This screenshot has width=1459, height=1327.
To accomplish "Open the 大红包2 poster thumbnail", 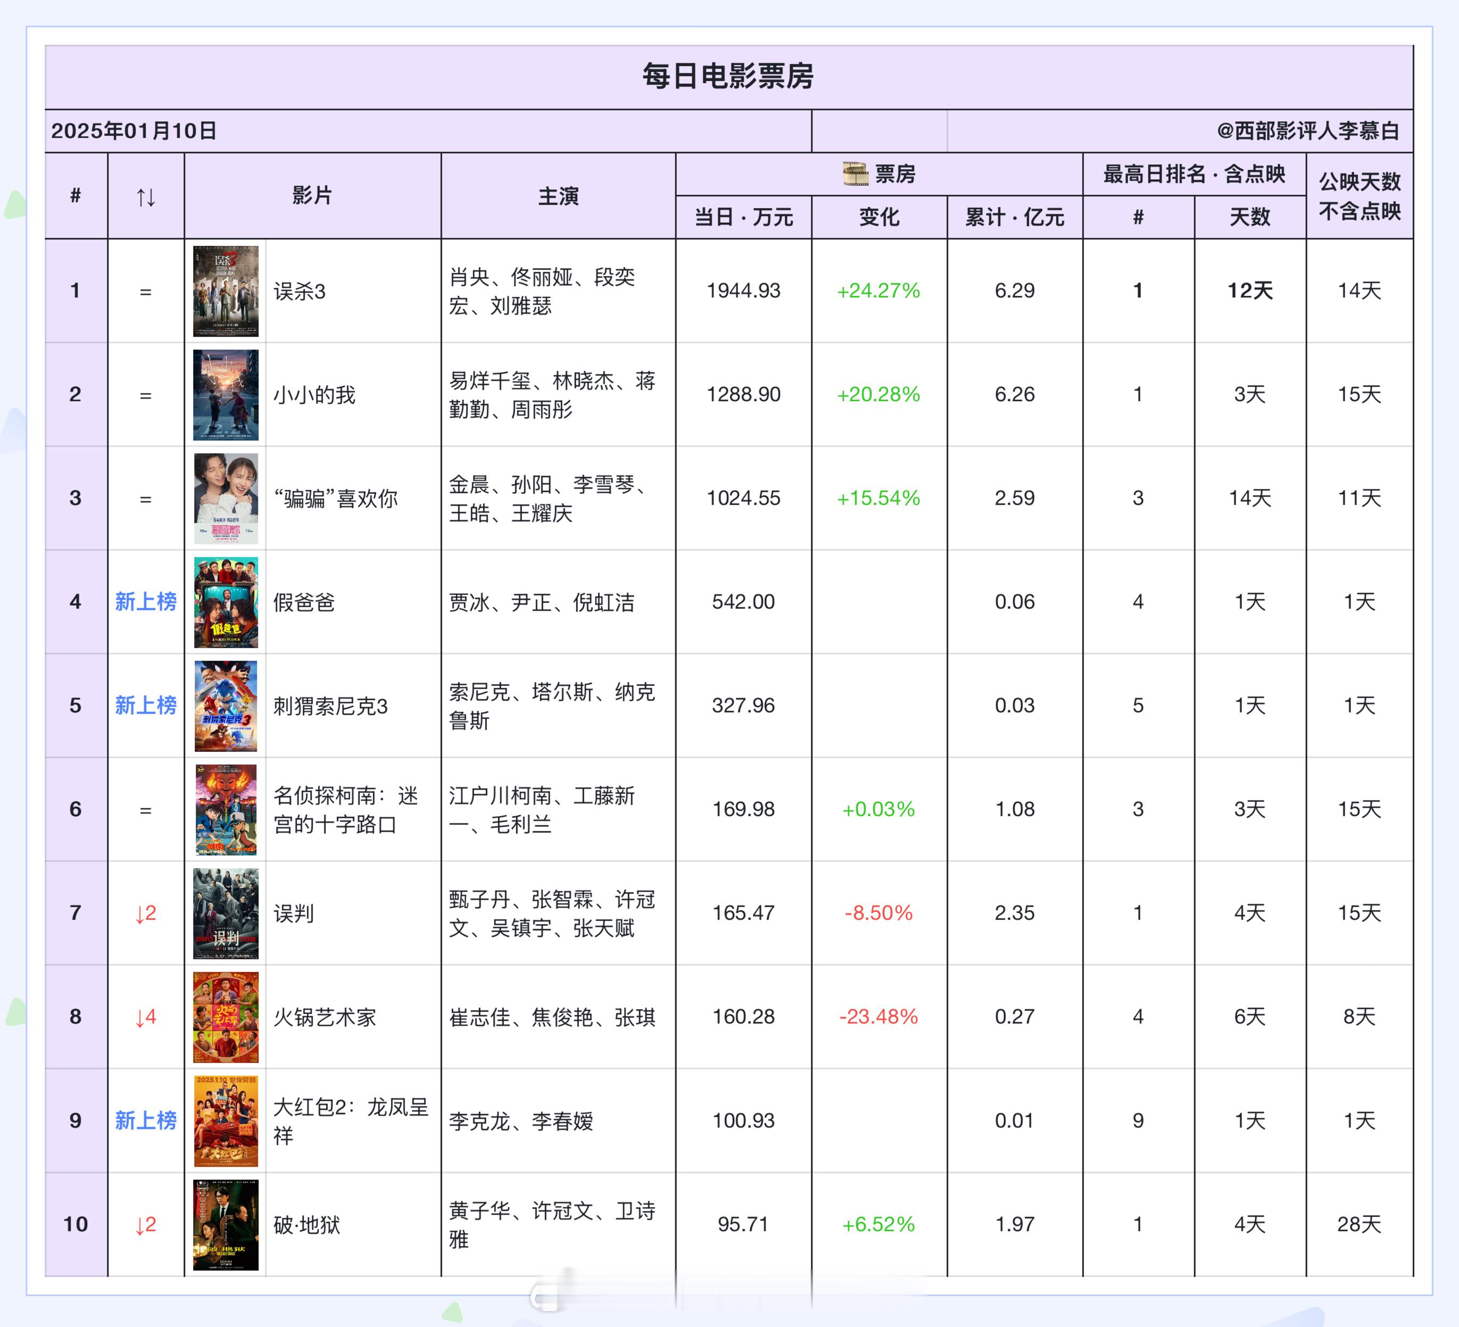I will [x=226, y=1121].
